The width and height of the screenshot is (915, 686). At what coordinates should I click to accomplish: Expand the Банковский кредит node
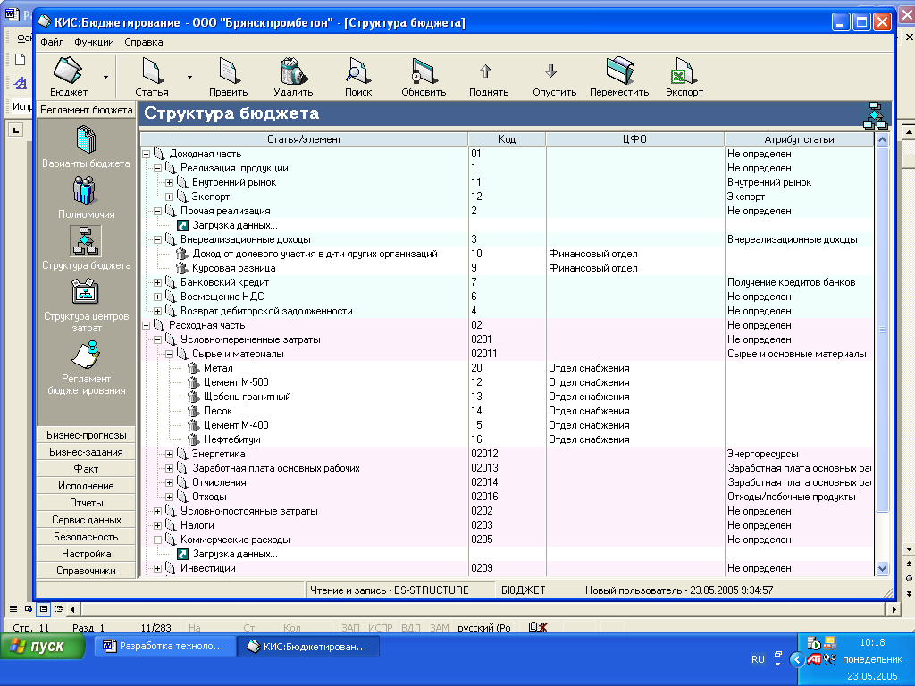tap(157, 282)
